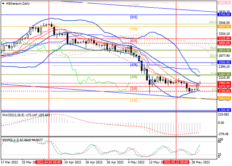The height and width of the screenshot is (166, 232).
Task: Click the MACD(12,26,9) indicator label
Action: [x=14, y=115]
